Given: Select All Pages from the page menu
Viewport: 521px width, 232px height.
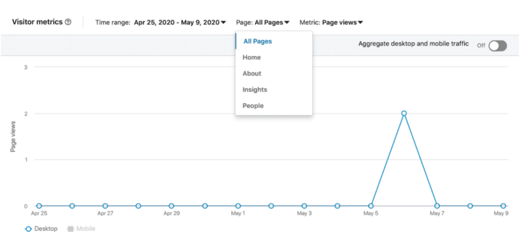Looking at the screenshot, I should coord(257,41).
